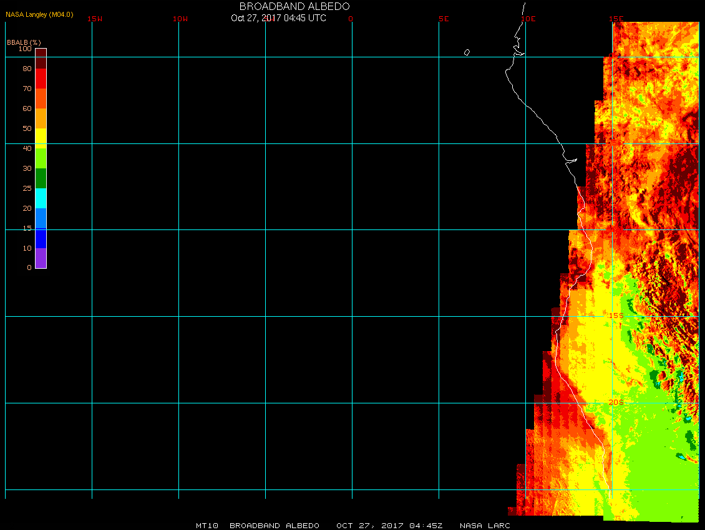Click the BBALB (%) legend heading
This screenshot has width=705, height=530.
[24, 42]
